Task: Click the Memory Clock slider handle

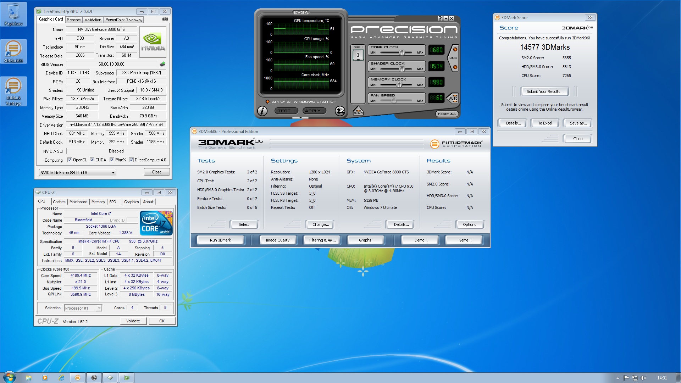Action: pos(399,85)
